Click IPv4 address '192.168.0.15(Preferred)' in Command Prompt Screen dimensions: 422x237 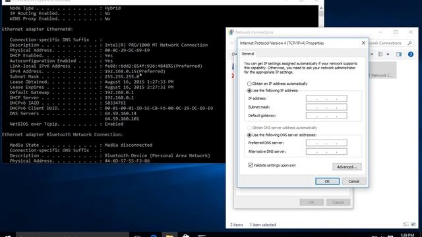tap(135, 72)
